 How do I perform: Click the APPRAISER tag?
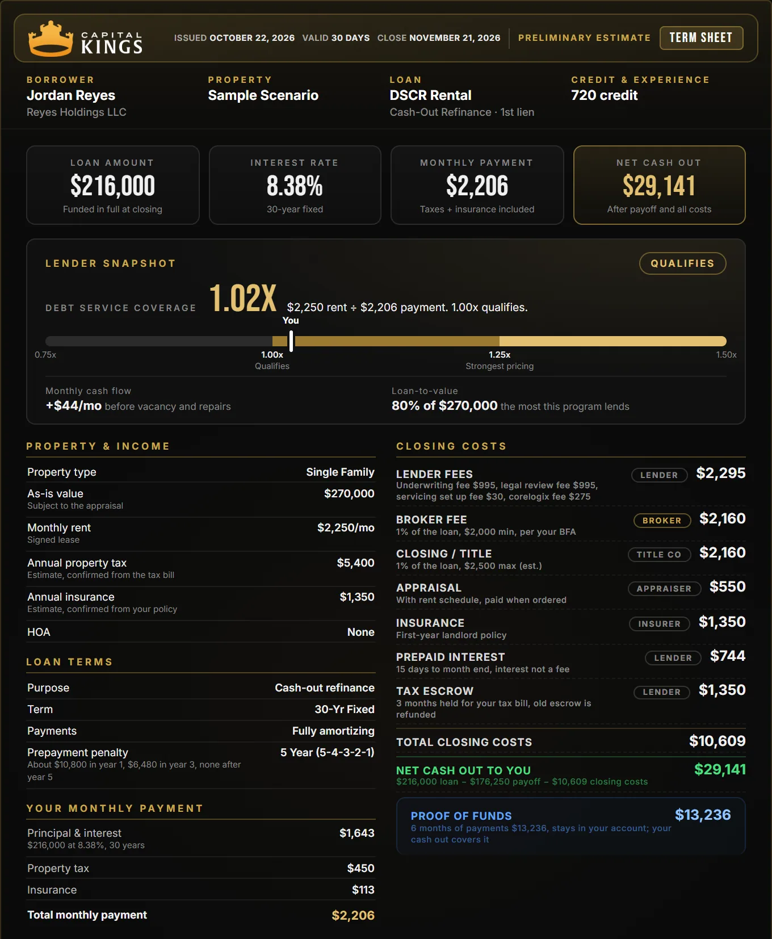664,589
